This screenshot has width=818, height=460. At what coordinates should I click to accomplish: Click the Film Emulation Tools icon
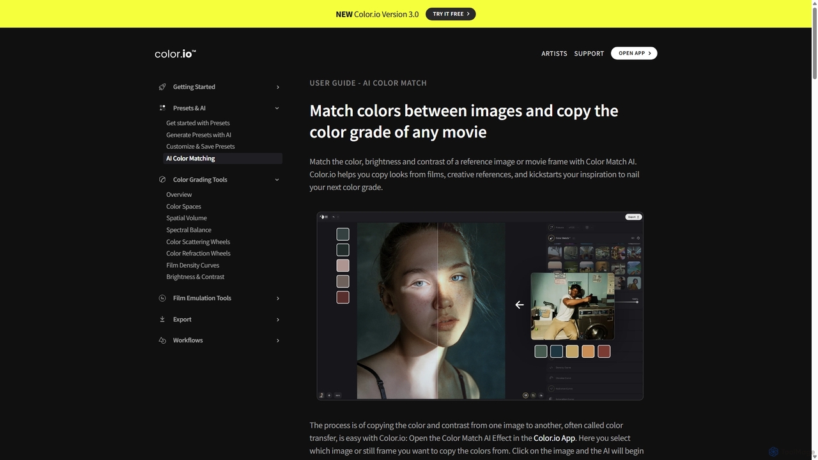pos(162,298)
